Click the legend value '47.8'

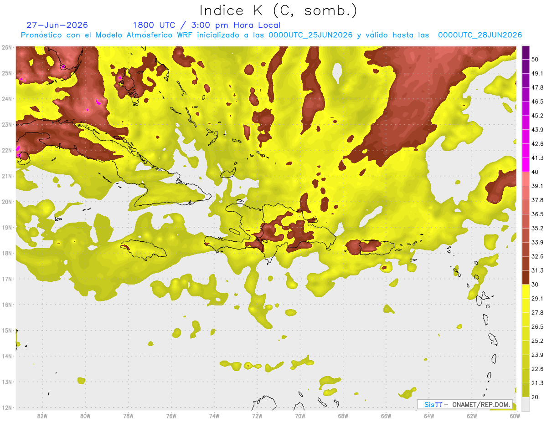point(537,87)
